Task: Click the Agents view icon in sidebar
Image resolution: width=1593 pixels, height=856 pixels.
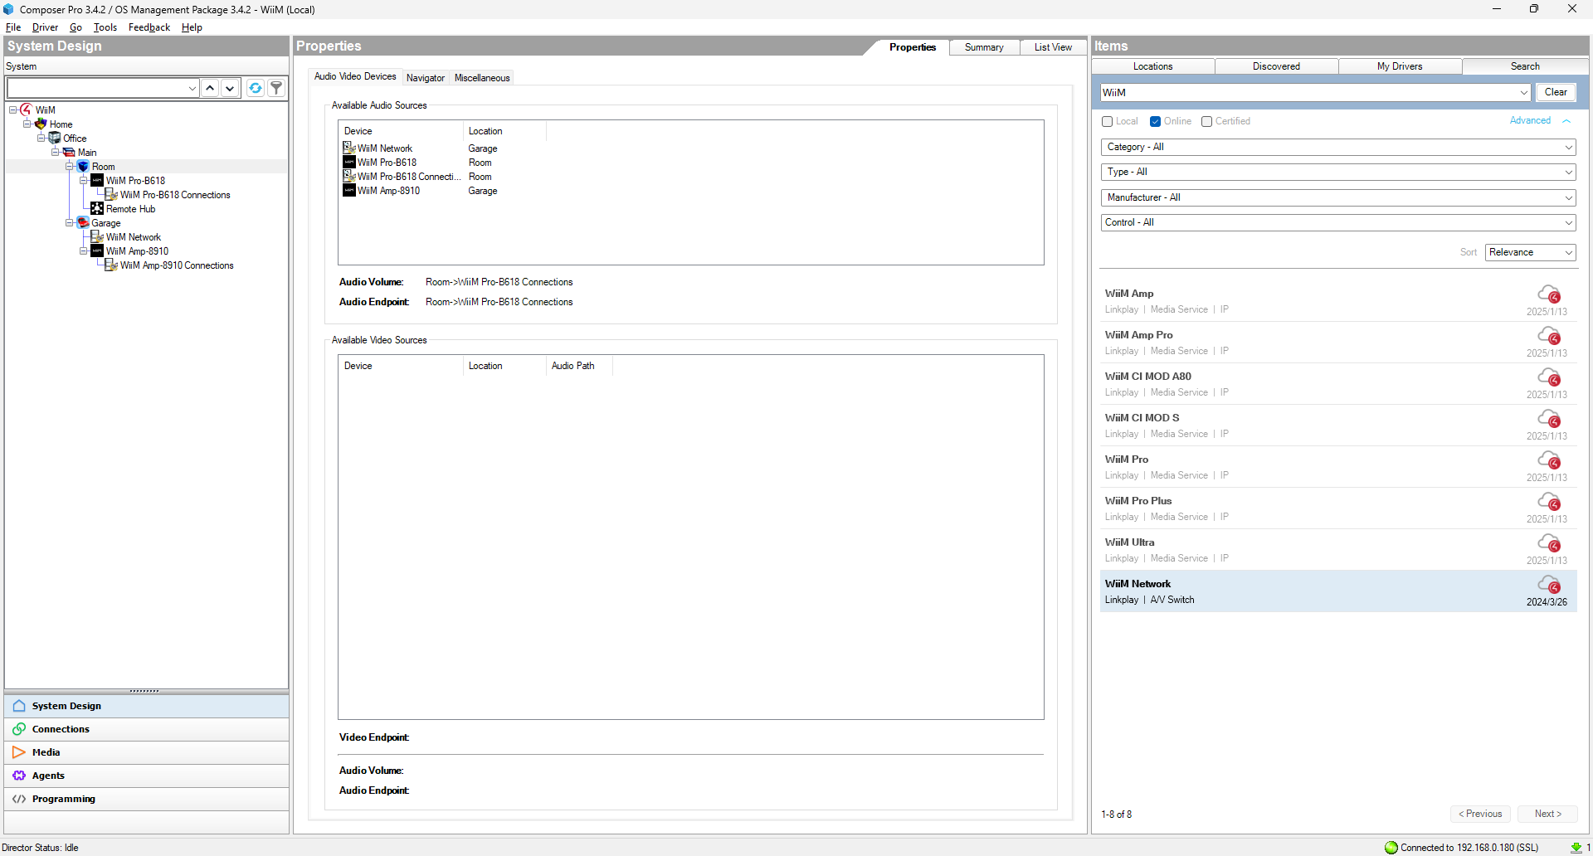Action: tap(19, 775)
